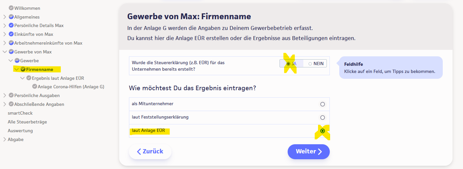The width and height of the screenshot is (463, 169).
Task: Click the in-progress dots icon beside Gewerbe
Action: [17, 61]
